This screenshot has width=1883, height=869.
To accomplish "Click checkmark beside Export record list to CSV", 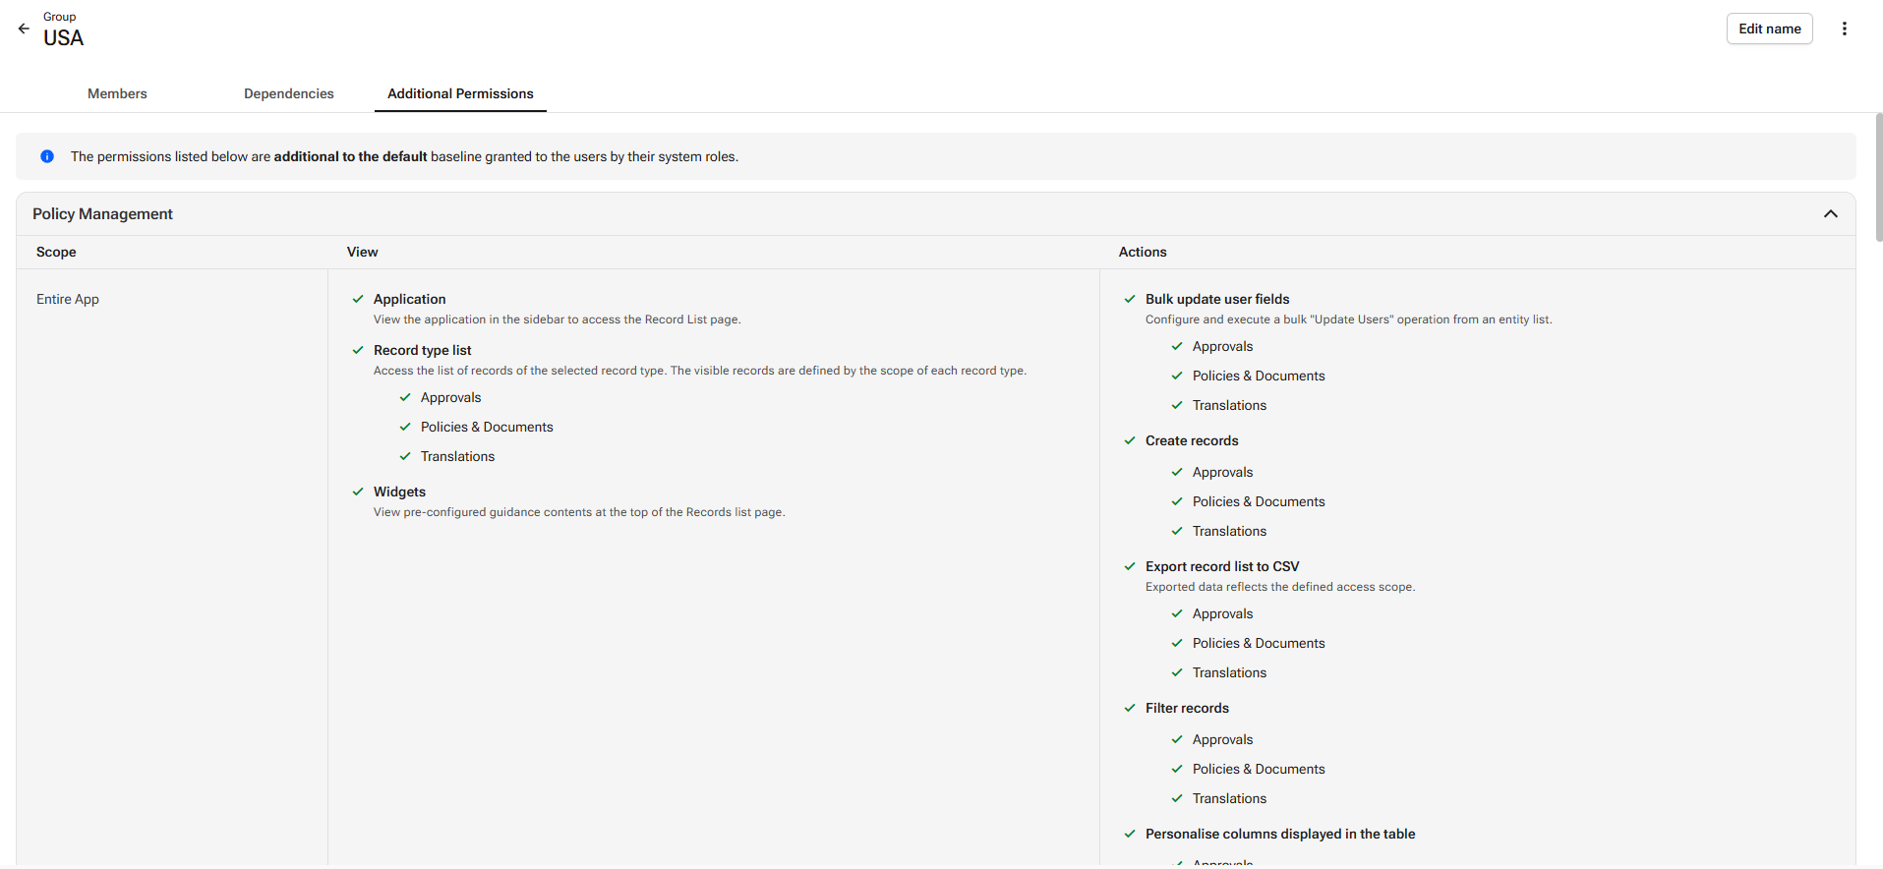I will click(1130, 566).
